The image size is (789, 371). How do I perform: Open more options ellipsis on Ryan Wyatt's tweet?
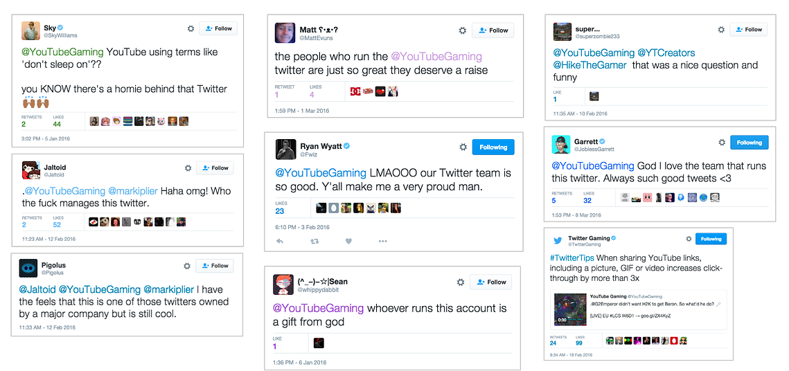tap(383, 242)
